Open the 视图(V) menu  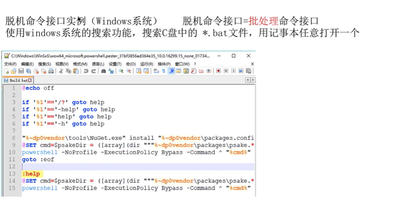pos(62,64)
